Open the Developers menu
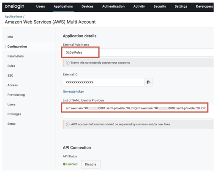Viewport: 215px width, 171px height. tap(204, 6)
